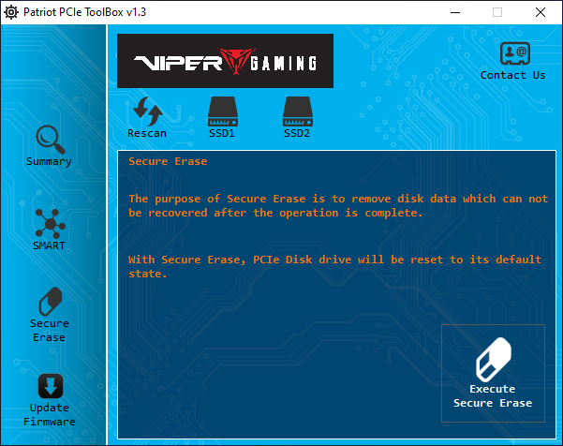Select the Update Firmware sidebar label

49,415
